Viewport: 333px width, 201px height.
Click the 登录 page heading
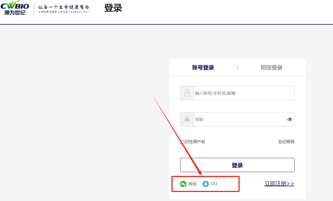point(113,8)
